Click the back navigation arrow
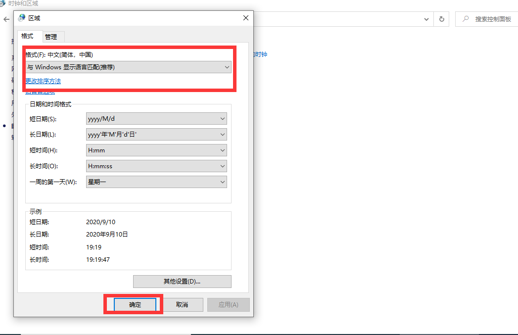This screenshot has width=518, height=335. click(x=6, y=19)
